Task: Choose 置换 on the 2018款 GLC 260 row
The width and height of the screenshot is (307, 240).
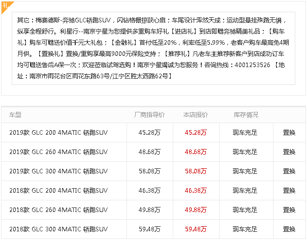Action: tap(289, 209)
